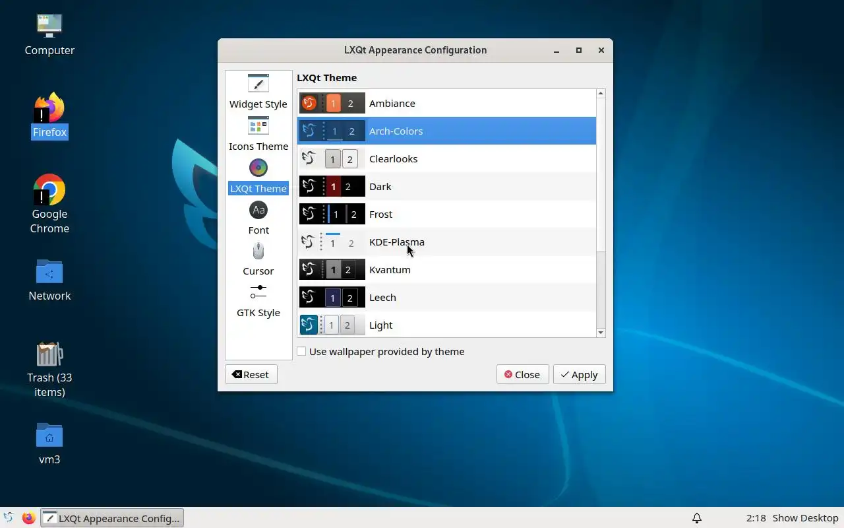Select the Light theme name
Screen dimensions: 844x528
click(380, 325)
